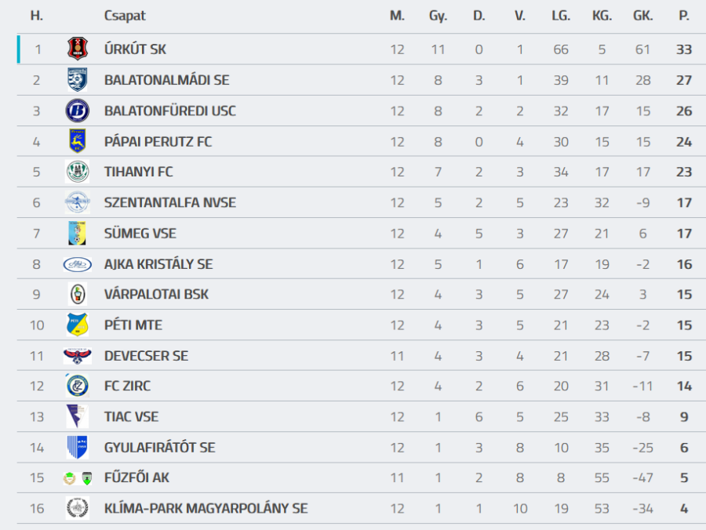The image size is (706, 530).
Task: Click the Fűzfői AK team name
Action: (136, 478)
